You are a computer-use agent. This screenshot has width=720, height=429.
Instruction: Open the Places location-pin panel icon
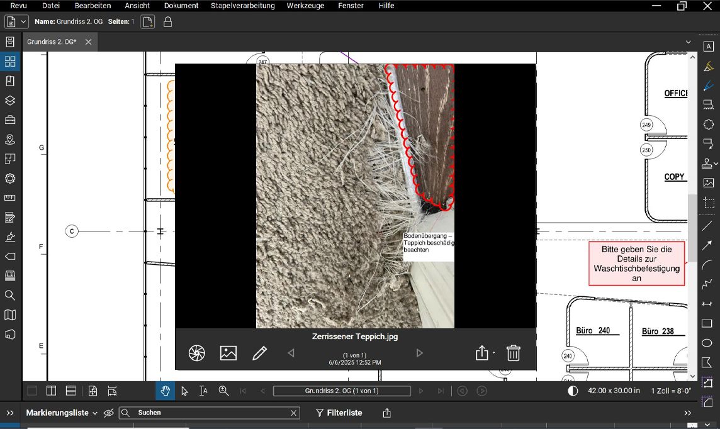point(10,140)
